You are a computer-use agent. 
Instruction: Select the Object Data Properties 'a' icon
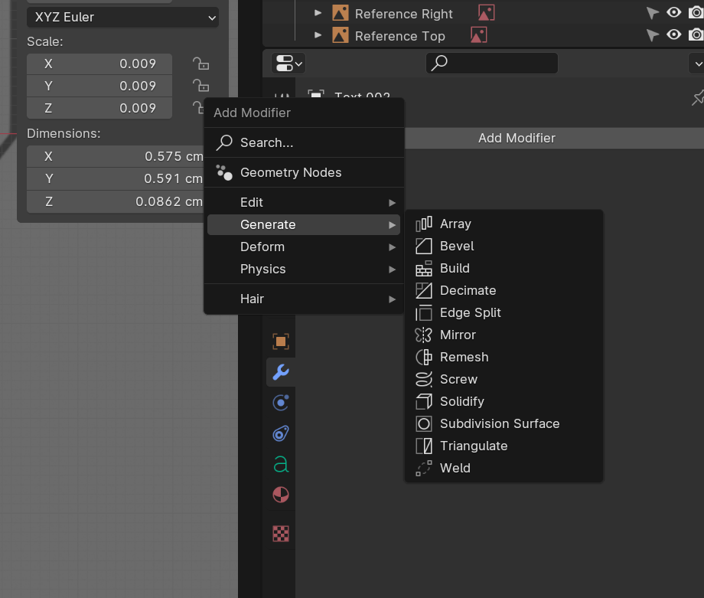tap(279, 464)
